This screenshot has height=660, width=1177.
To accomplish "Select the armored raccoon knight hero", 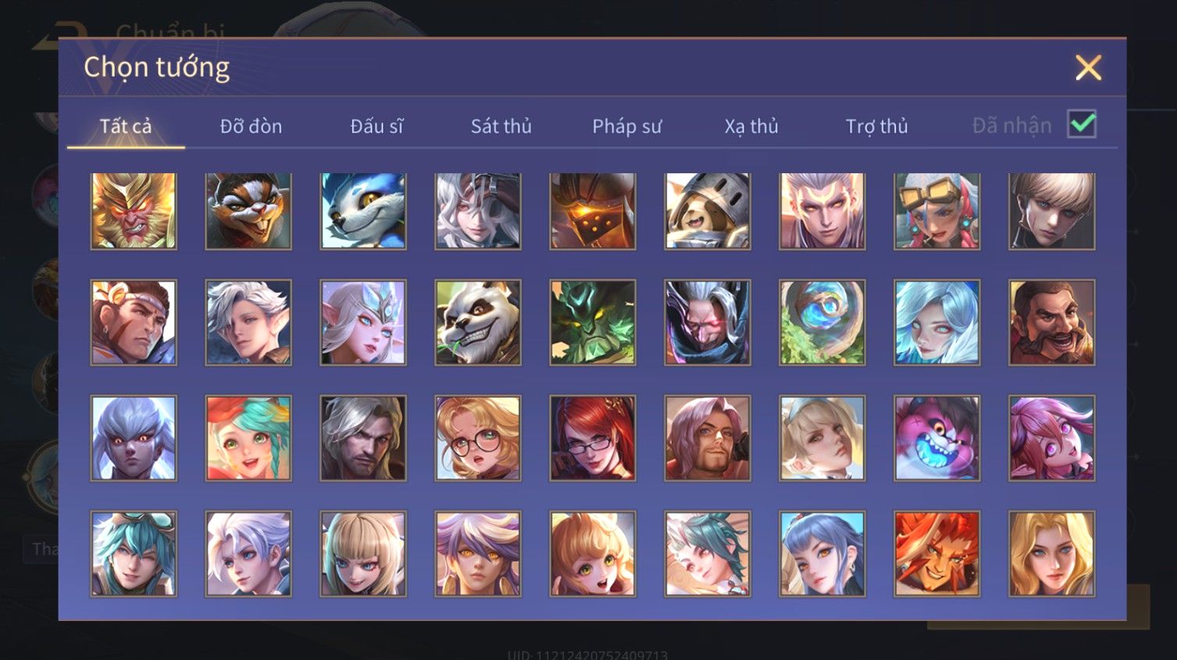I will coord(707,211).
